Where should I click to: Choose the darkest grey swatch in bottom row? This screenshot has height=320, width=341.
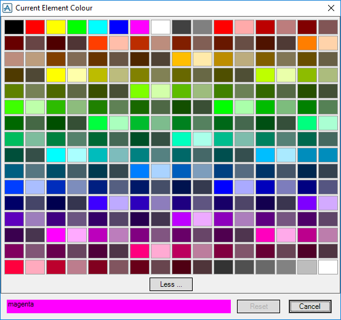point(223,267)
